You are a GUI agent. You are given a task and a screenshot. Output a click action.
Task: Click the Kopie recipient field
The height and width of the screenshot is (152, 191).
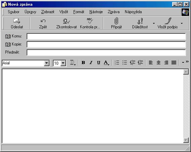[106, 44]
